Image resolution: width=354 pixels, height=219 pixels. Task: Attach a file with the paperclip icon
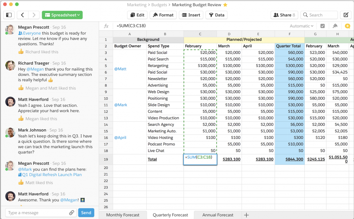[x=72, y=212]
